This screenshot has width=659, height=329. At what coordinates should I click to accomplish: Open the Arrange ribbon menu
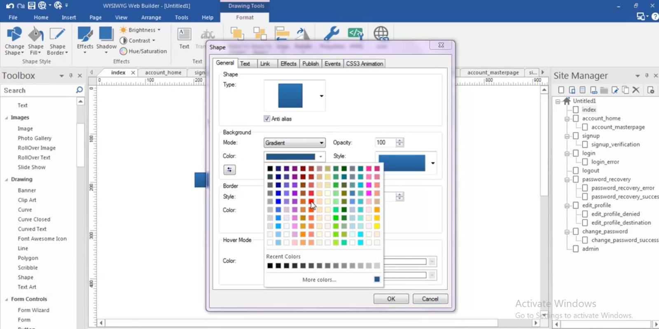click(151, 17)
